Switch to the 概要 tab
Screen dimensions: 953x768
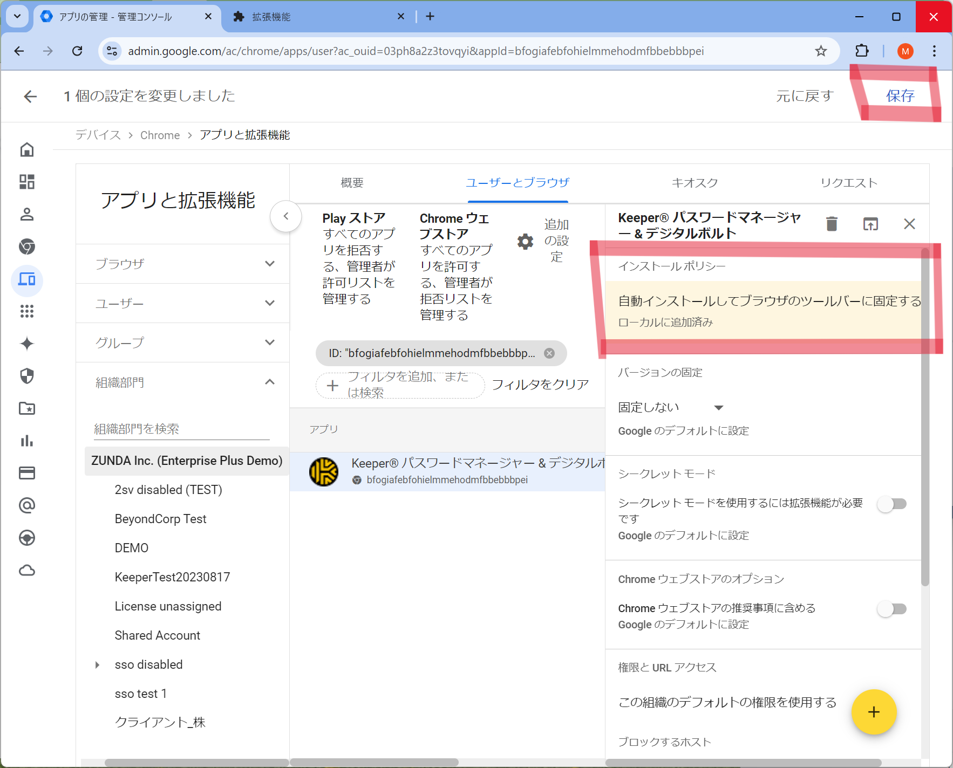352,183
